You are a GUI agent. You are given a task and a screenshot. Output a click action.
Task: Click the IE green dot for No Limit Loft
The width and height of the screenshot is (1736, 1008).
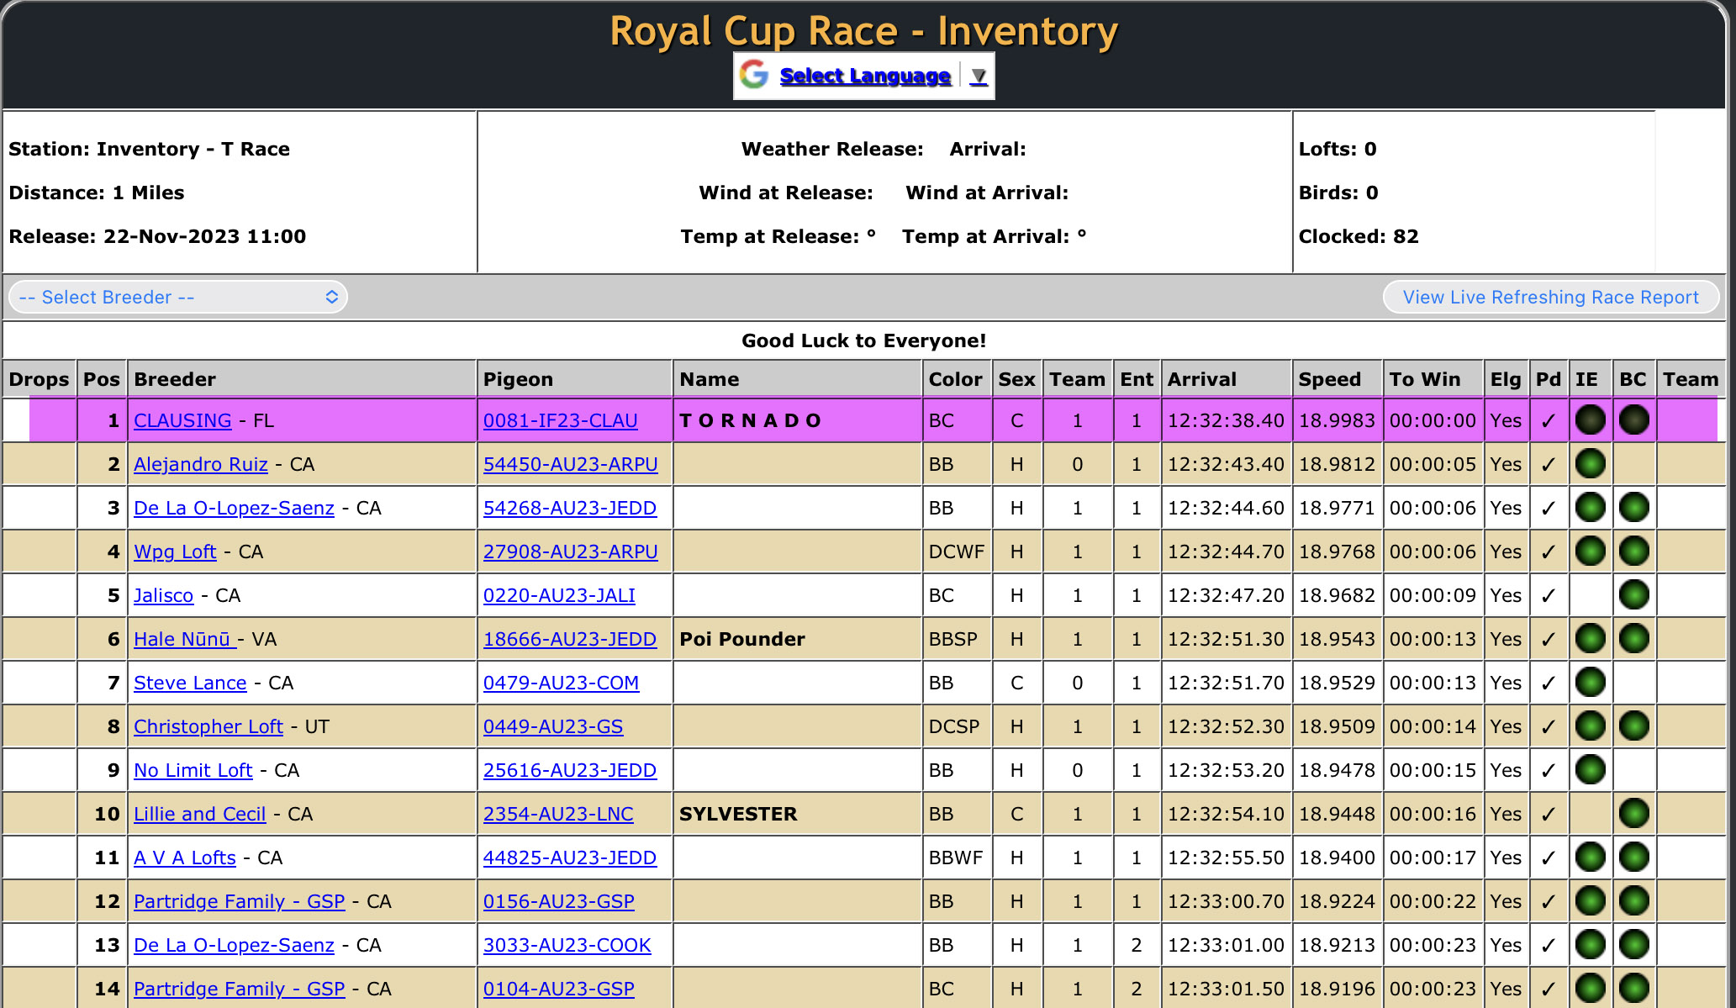click(x=1590, y=769)
